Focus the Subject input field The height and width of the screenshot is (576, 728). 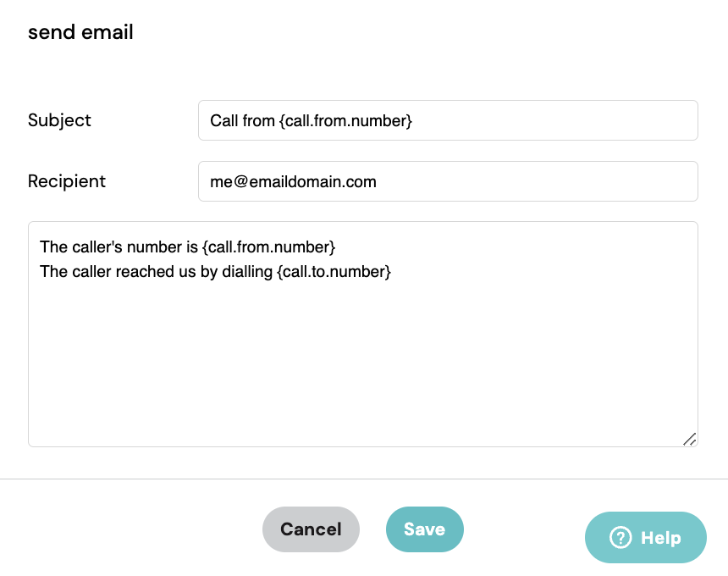pos(448,120)
